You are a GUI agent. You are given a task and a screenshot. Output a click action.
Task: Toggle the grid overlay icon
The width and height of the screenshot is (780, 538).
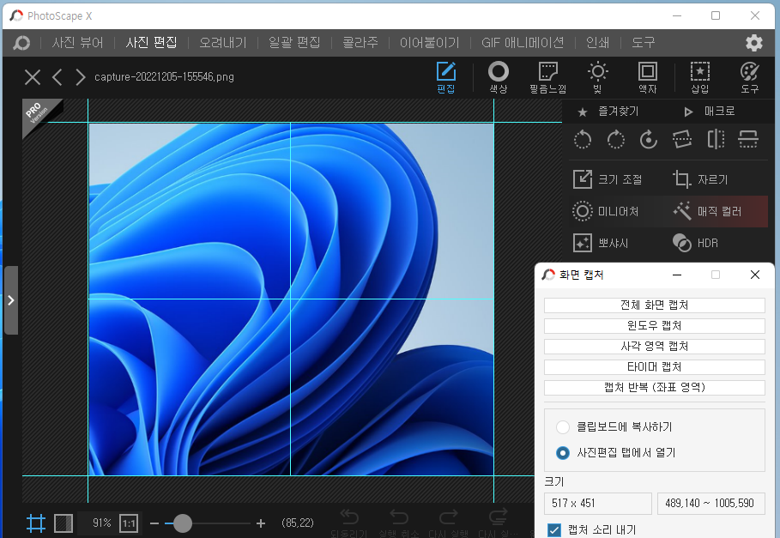point(36,523)
